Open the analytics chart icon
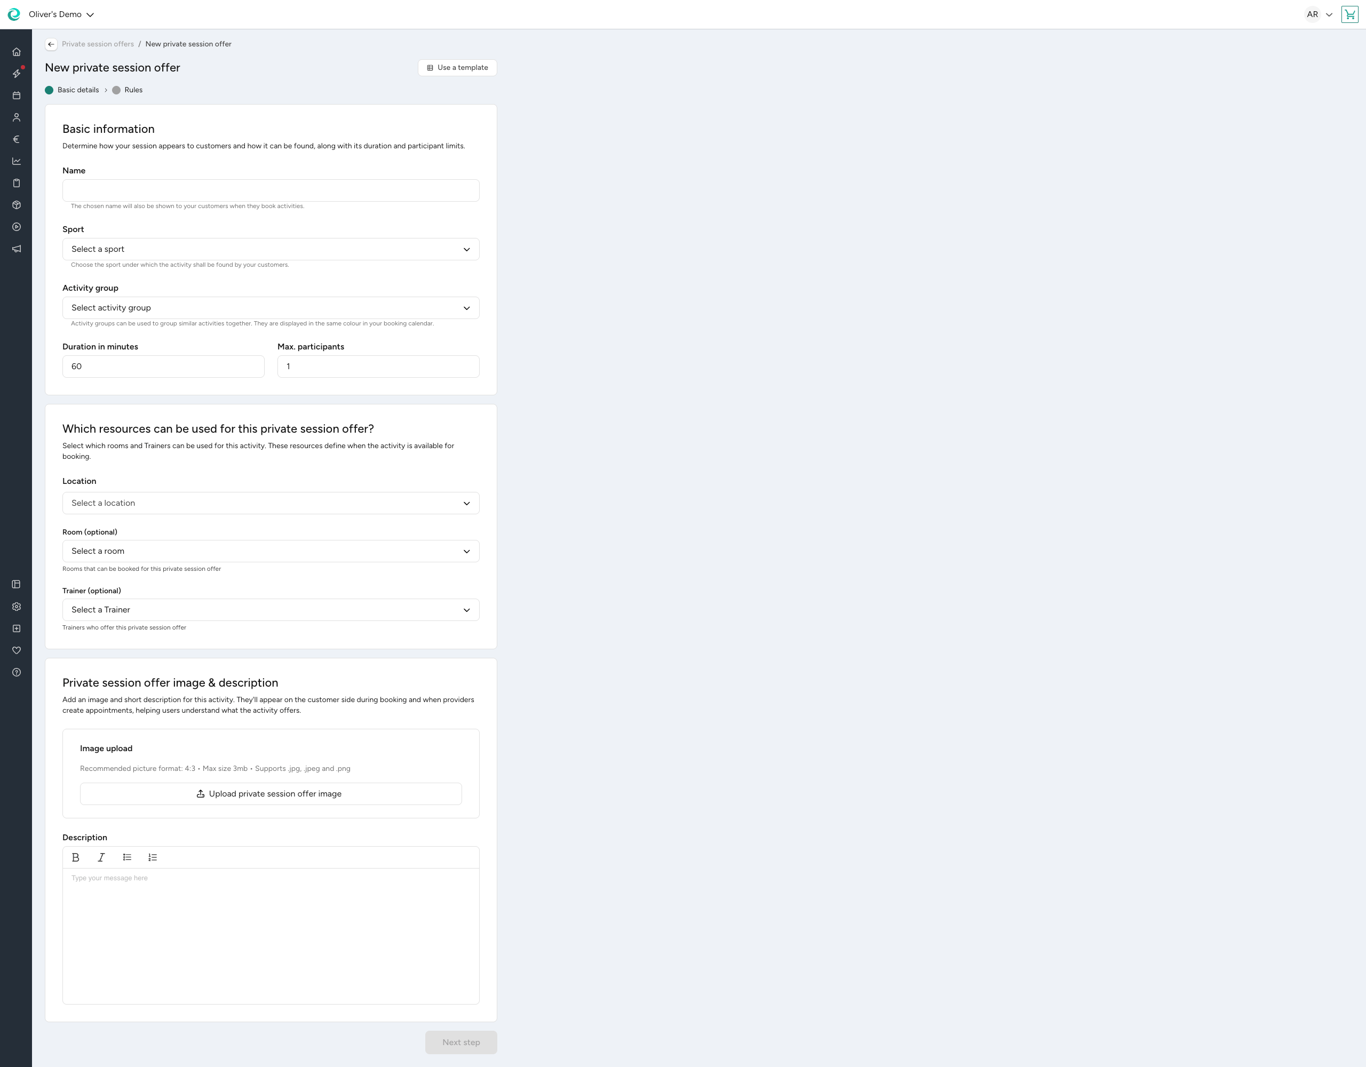The image size is (1366, 1067). tap(16, 161)
